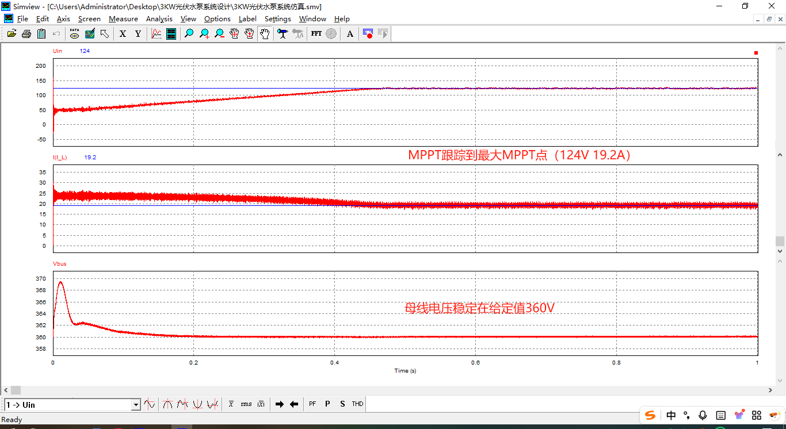
Task: Click the scroll right arrow on horizontal scrollbar
Action: pyautogui.click(x=770, y=390)
